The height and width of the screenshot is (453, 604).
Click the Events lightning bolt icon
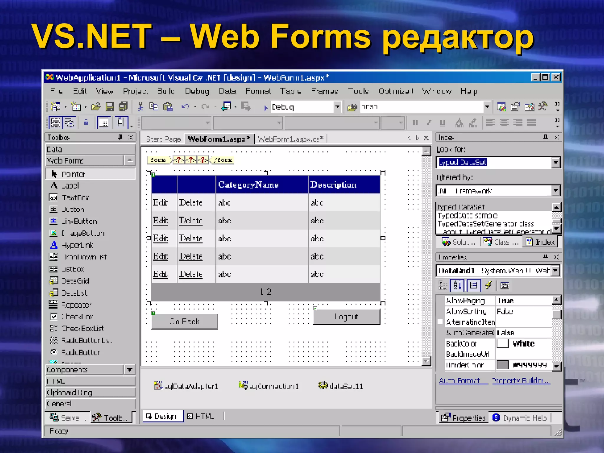point(488,285)
